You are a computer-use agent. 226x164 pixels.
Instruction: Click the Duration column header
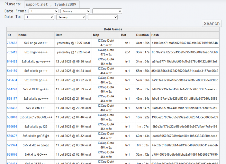click(143, 35)
